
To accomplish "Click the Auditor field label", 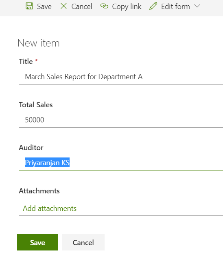I will click(31, 148).
